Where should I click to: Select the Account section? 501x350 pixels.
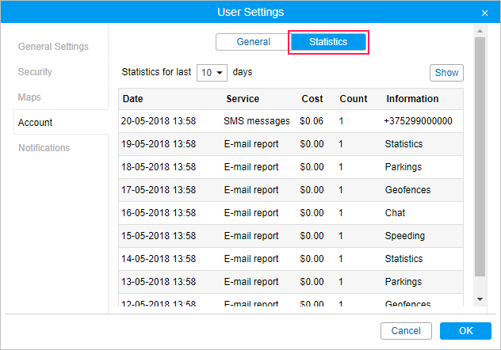36,123
